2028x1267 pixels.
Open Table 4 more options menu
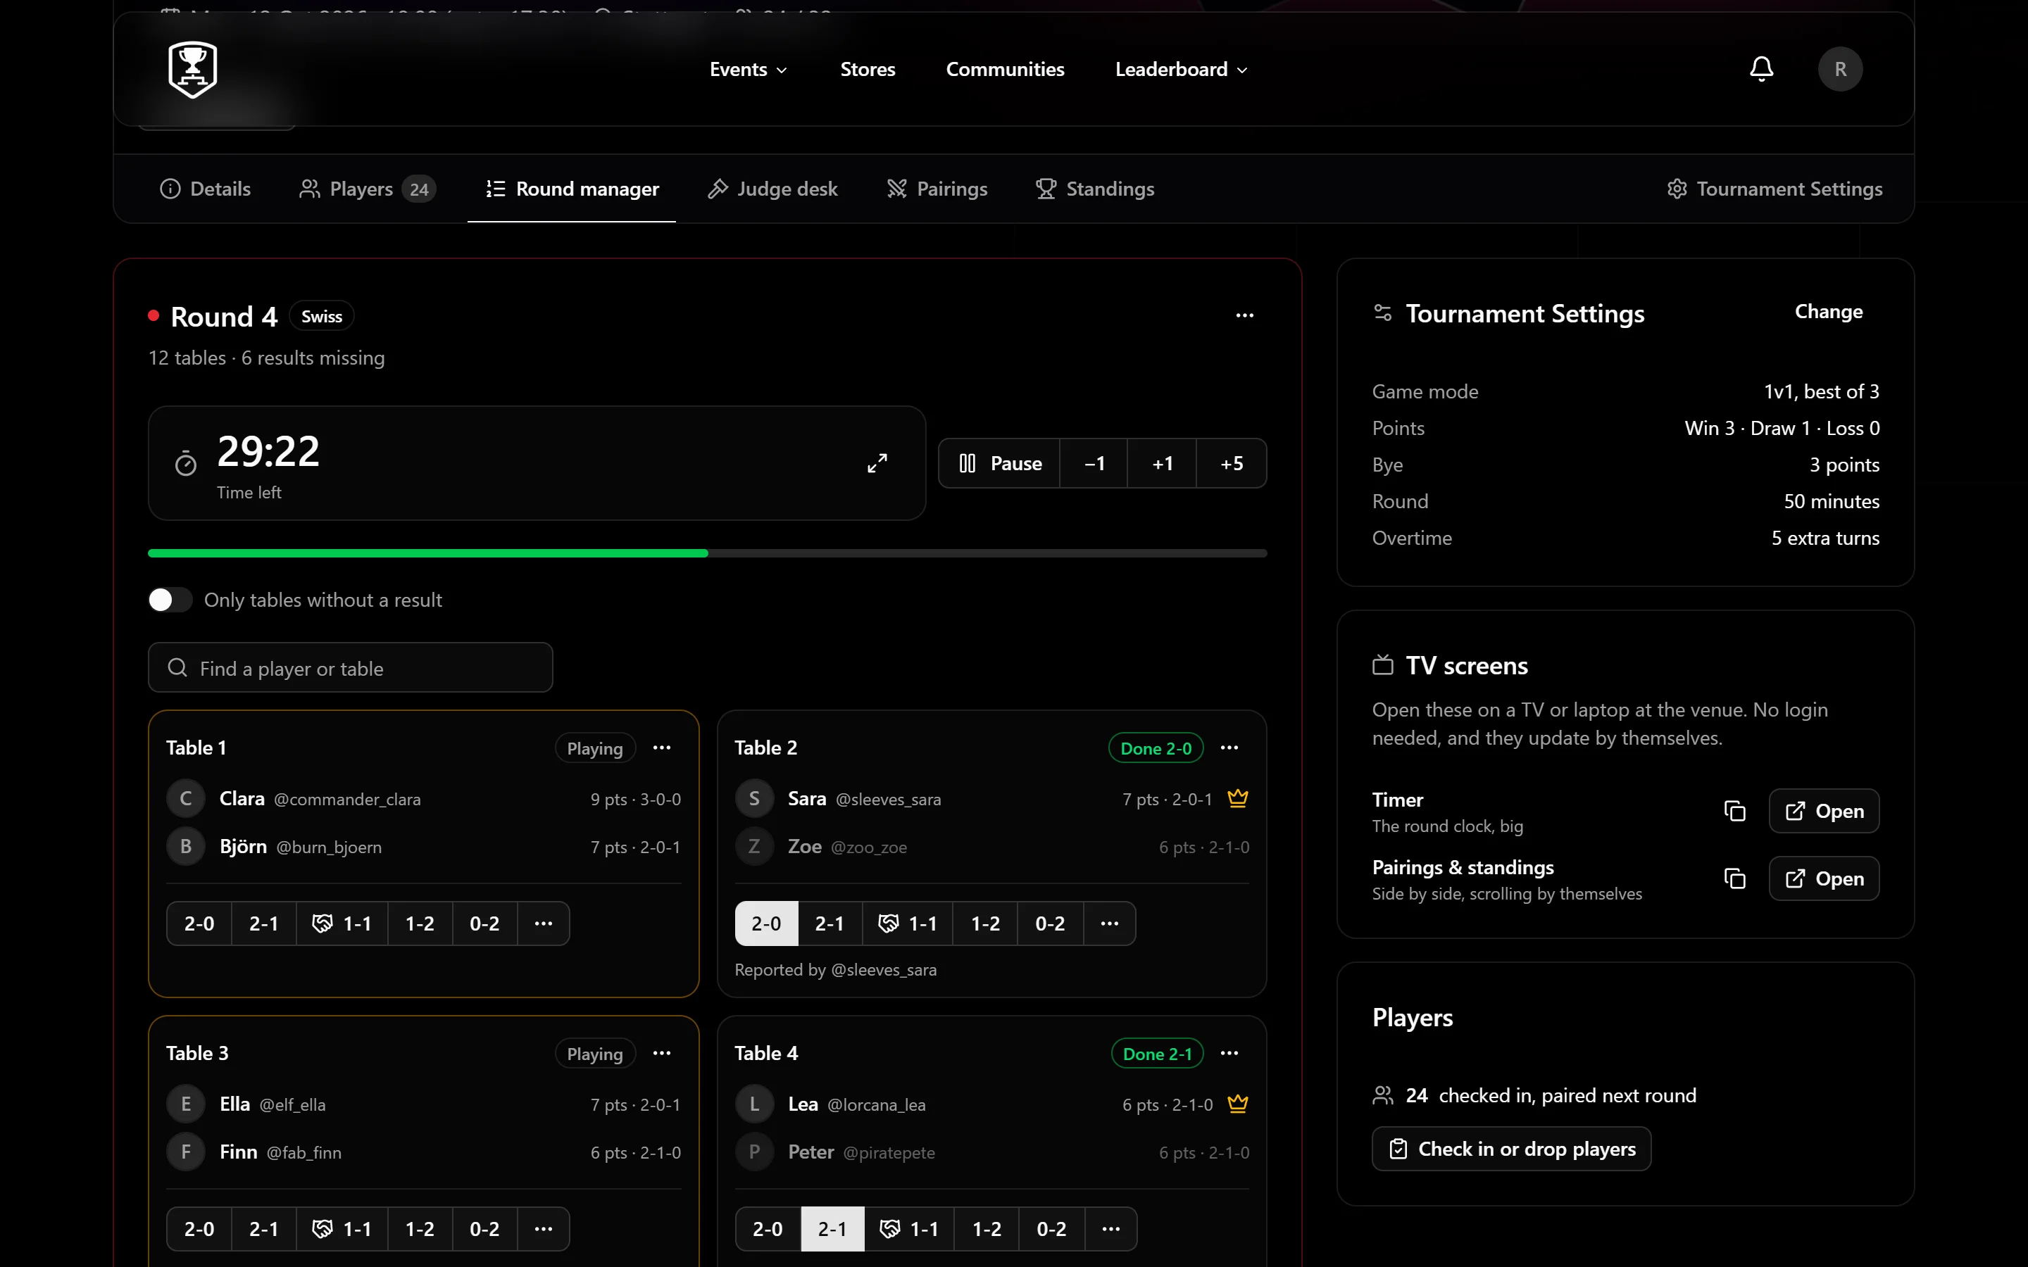coord(1229,1053)
